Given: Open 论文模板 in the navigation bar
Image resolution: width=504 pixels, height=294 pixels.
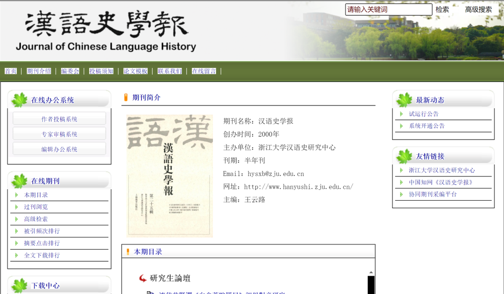Looking at the screenshot, I should [x=135, y=71].
